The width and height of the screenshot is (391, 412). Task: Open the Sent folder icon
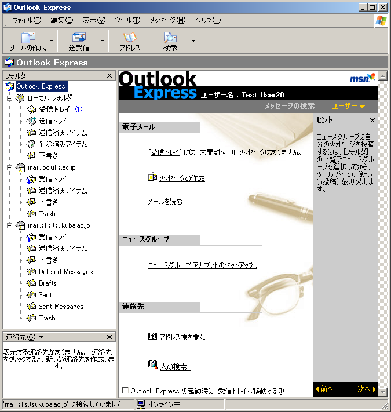[x=31, y=294]
